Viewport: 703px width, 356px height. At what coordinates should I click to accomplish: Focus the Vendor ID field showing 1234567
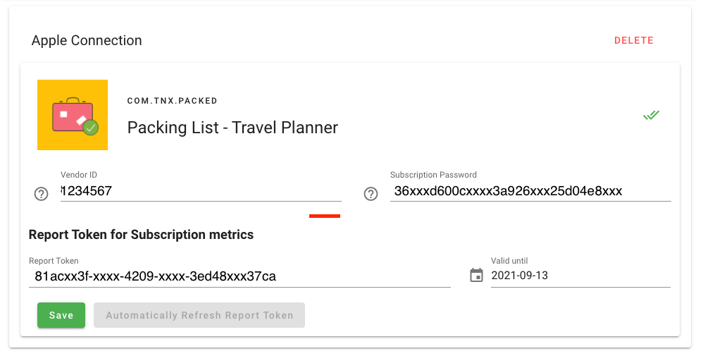tap(201, 191)
